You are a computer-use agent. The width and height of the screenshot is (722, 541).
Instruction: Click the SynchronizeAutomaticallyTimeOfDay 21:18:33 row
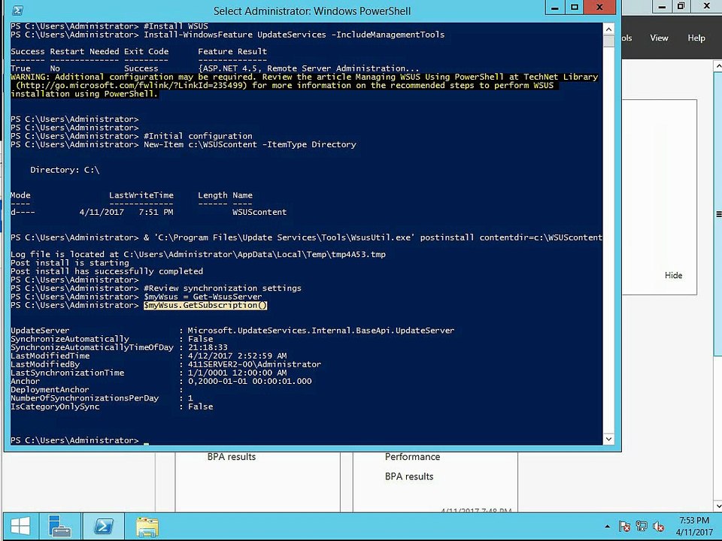tap(119, 347)
